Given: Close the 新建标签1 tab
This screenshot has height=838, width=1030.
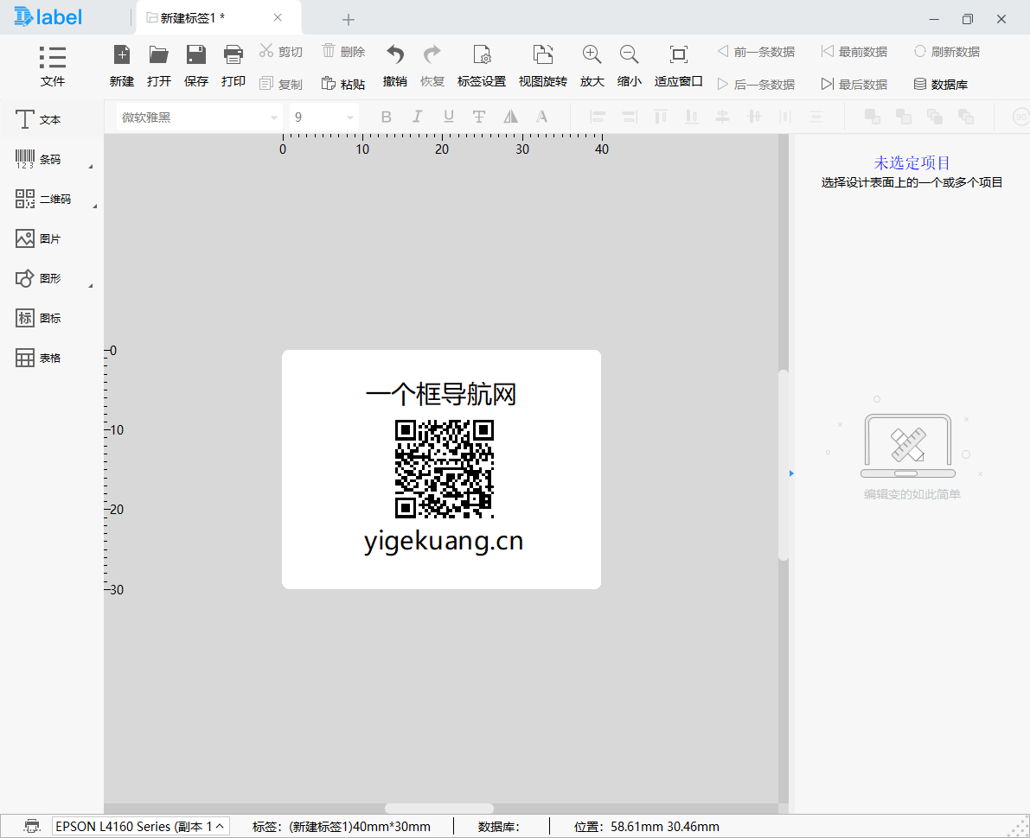Looking at the screenshot, I should tap(278, 18).
